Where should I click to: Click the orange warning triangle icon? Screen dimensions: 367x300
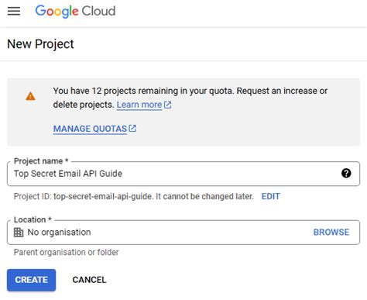pyautogui.click(x=30, y=96)
